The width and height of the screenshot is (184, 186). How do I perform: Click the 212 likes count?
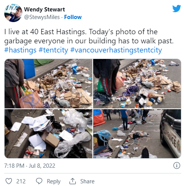tap(21, 181)
